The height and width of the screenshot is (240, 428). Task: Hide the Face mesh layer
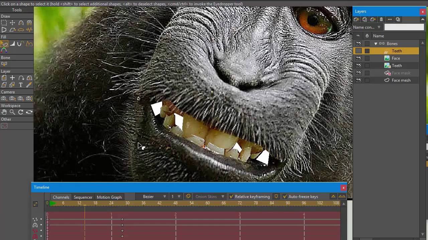click(x=358, y=80)
